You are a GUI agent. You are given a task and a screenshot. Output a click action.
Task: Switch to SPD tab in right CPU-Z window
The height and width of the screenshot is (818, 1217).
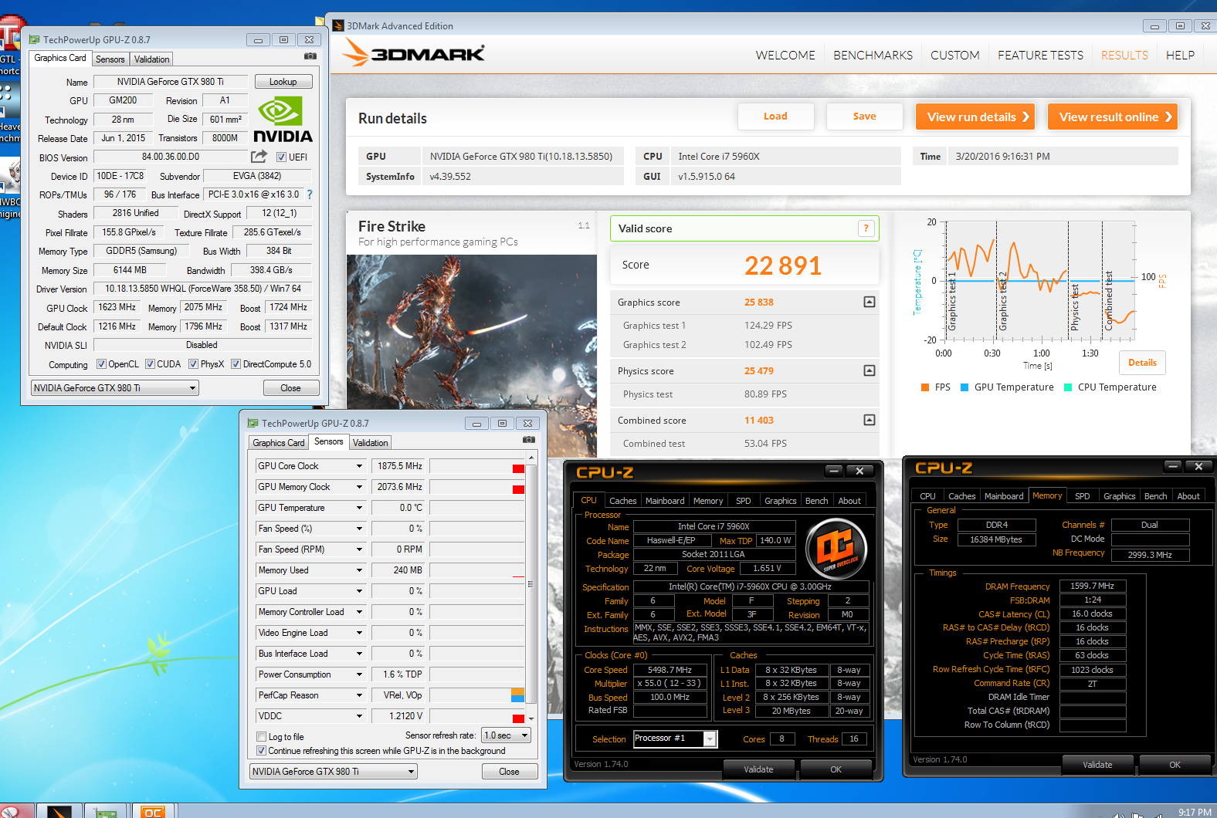(1083, 496)
